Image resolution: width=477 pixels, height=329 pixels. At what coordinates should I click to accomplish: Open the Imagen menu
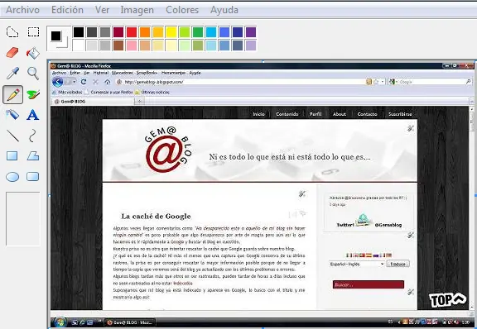pos(137,10)
